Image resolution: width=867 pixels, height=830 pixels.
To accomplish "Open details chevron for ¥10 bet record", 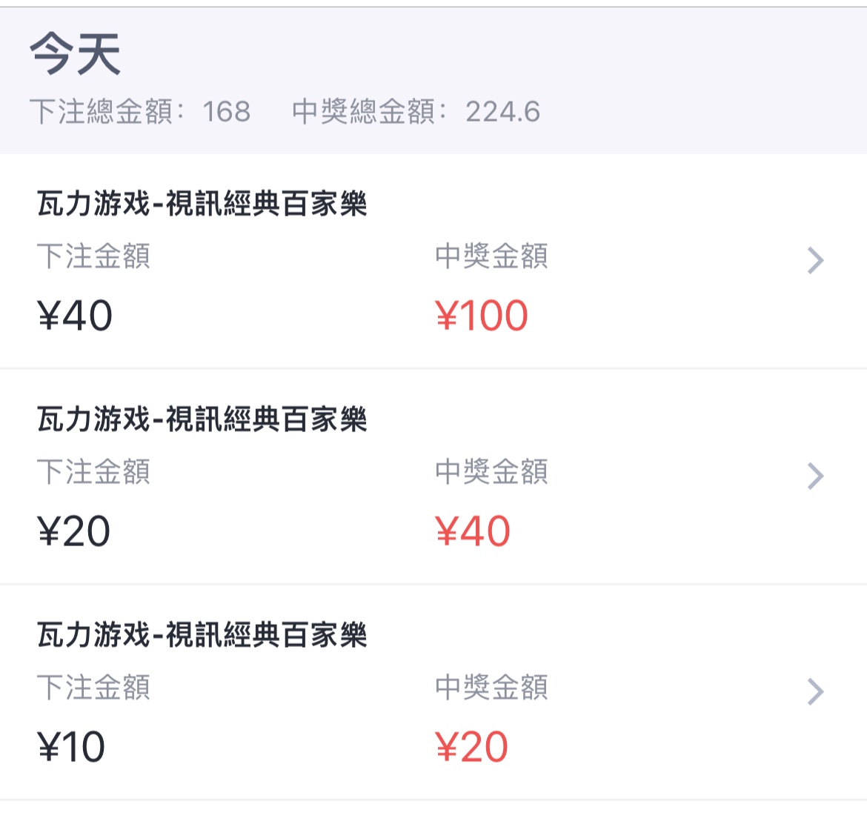I will tap(815, 691).
